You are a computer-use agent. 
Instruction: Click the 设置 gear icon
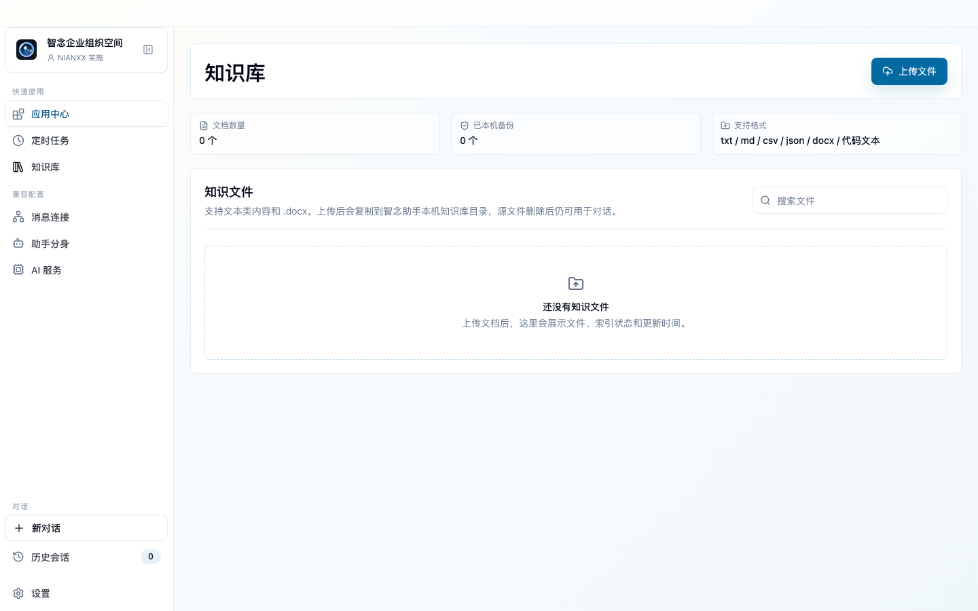[18, 593]
